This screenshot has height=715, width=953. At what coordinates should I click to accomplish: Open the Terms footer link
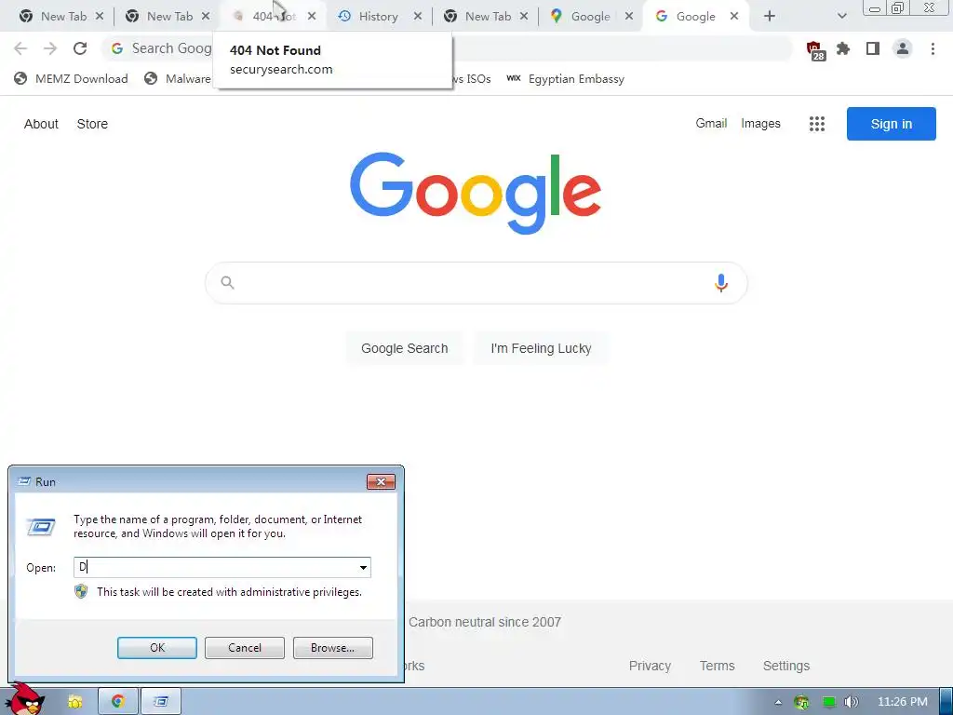pyautogui.click(x=718, y=666)
